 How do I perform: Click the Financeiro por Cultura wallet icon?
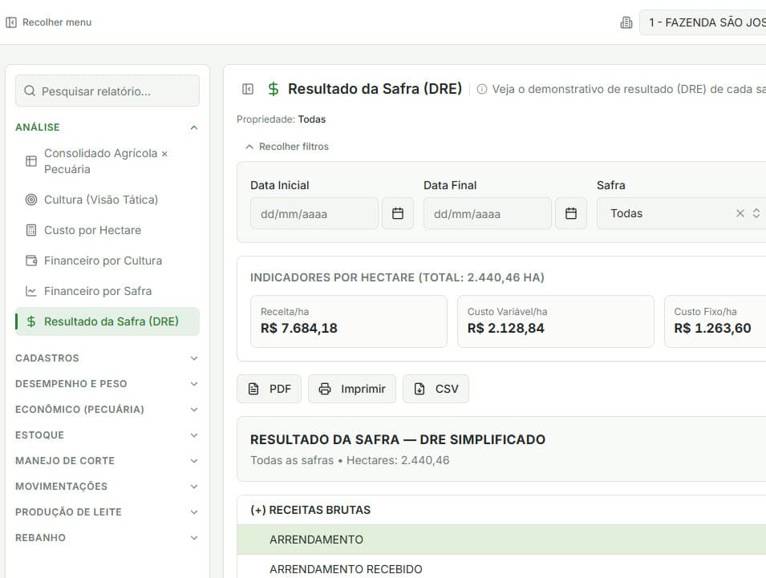(30, 261)
